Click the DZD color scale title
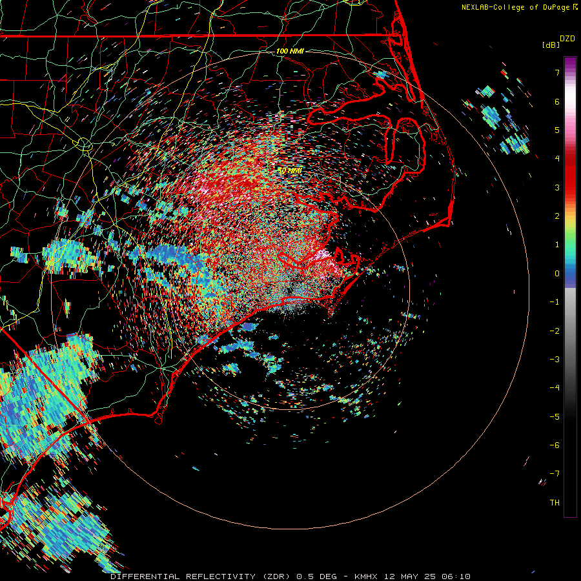Viewport: 581px width, 581px height. [x=567, y=39]
